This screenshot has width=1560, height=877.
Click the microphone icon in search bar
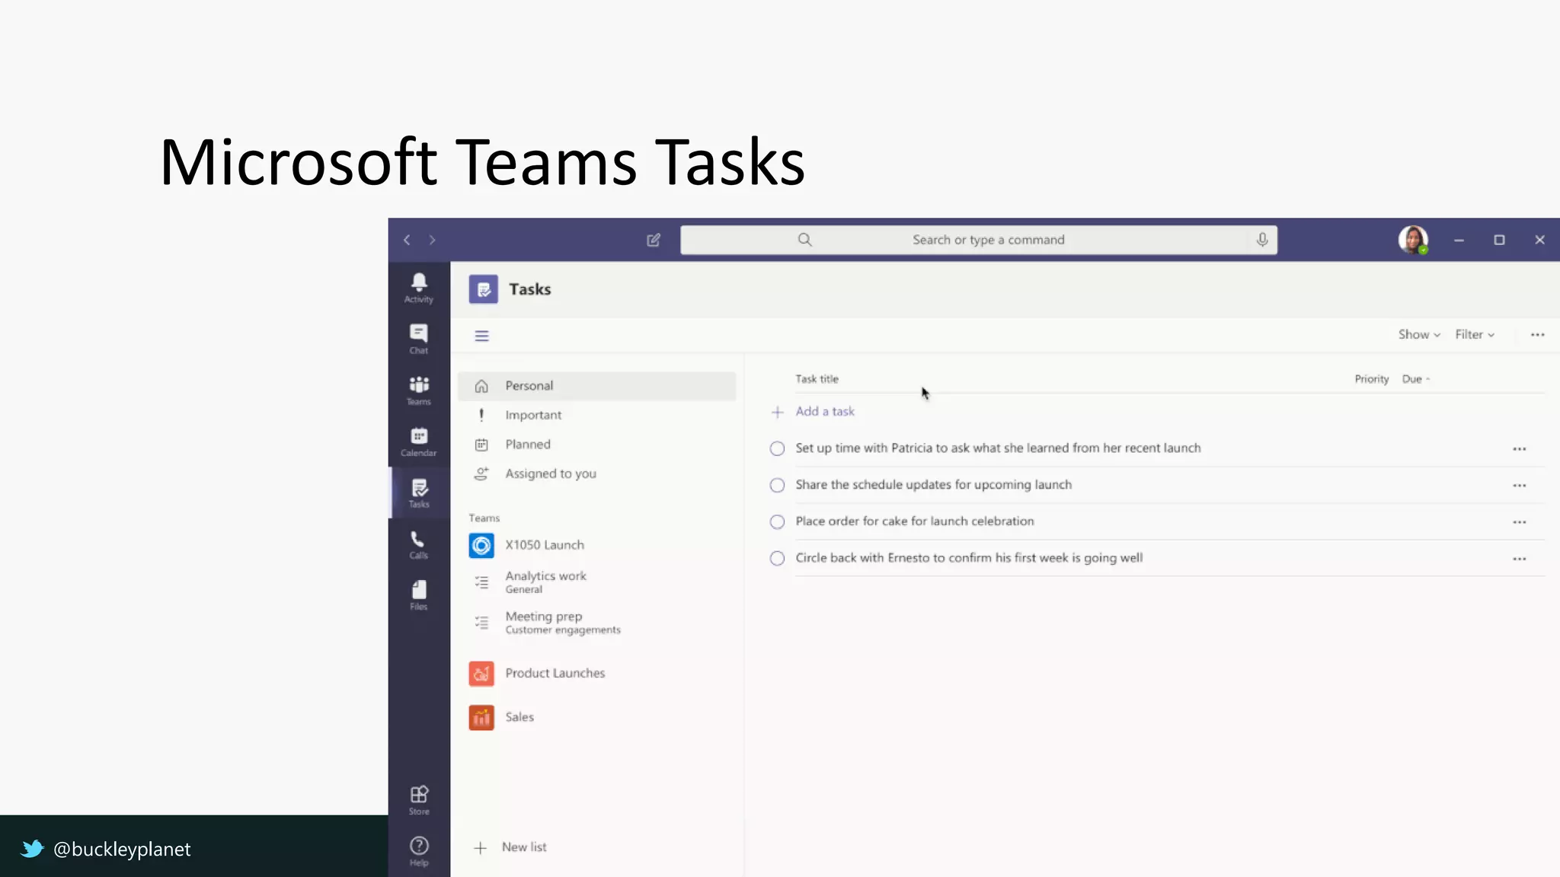tap(1262, 240)
